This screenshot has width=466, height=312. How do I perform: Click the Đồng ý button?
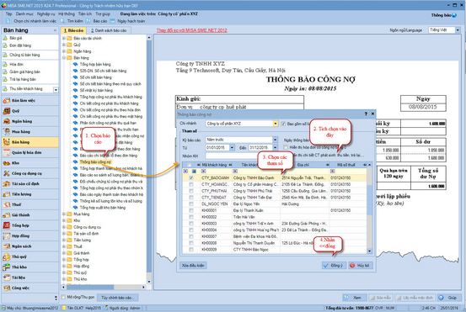click(334, 266)
